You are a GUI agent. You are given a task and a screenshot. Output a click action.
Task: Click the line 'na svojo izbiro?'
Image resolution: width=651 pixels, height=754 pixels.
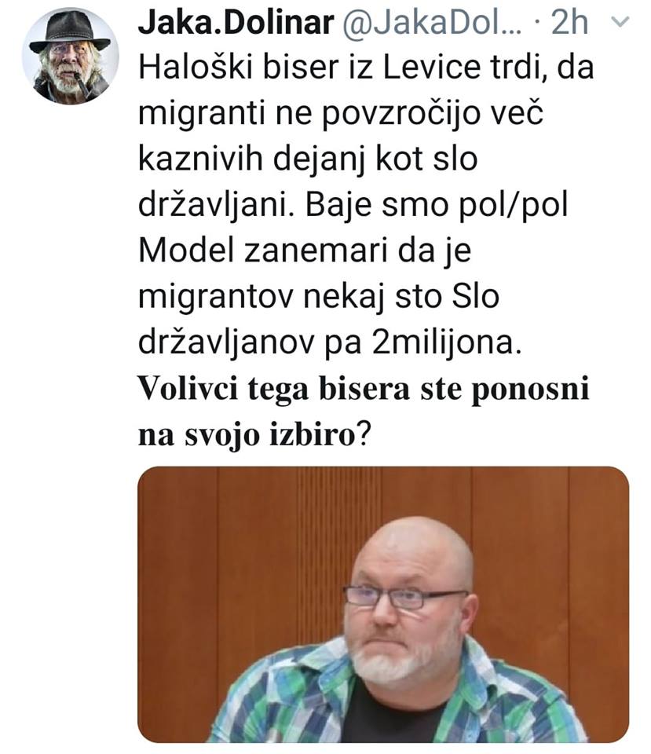(x=254, y=434)
